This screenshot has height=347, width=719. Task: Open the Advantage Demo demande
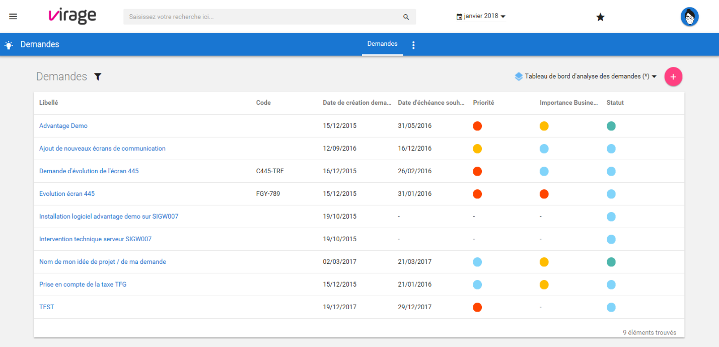(63, 125)
